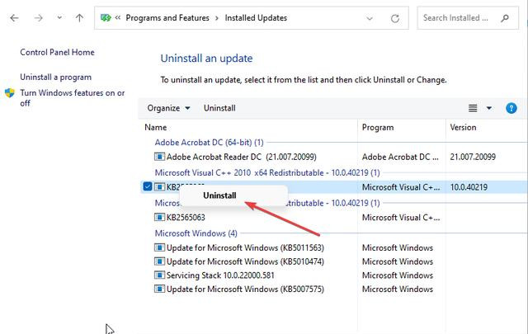Choose Uninstall from the context menu

(x=219, y=195)
